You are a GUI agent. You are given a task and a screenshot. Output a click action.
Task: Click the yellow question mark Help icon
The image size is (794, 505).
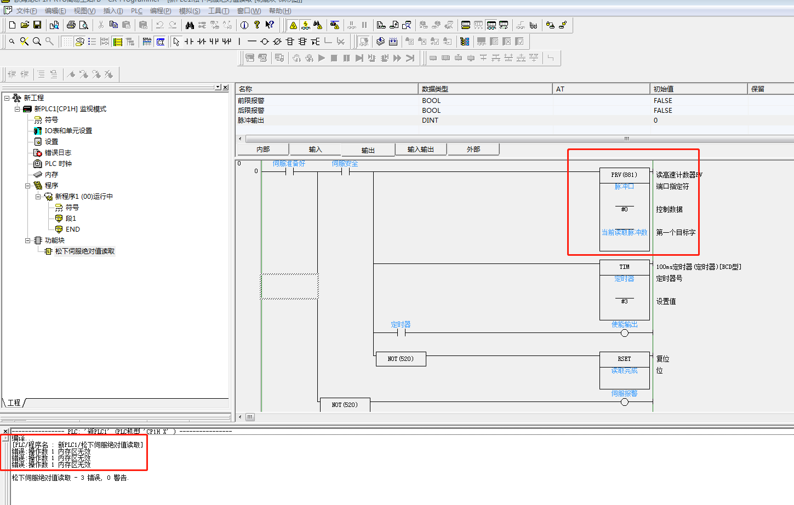pos(257,25)
